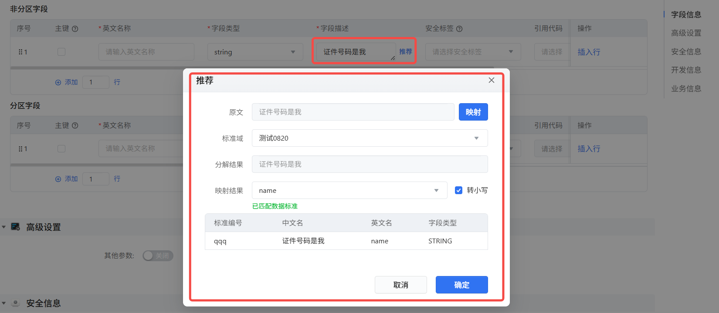Click the row count field under 非分区字段
719x313 pixels.
click(x=96, y=82)
